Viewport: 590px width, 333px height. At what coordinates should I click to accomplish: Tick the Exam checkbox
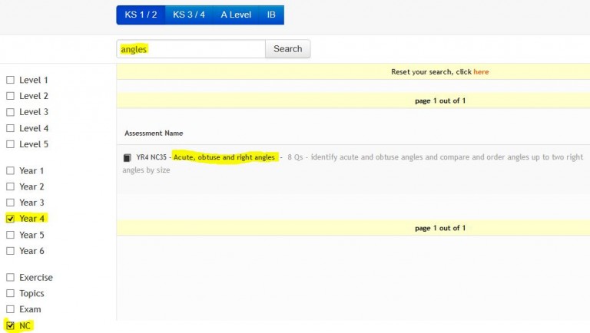point(10,309)
